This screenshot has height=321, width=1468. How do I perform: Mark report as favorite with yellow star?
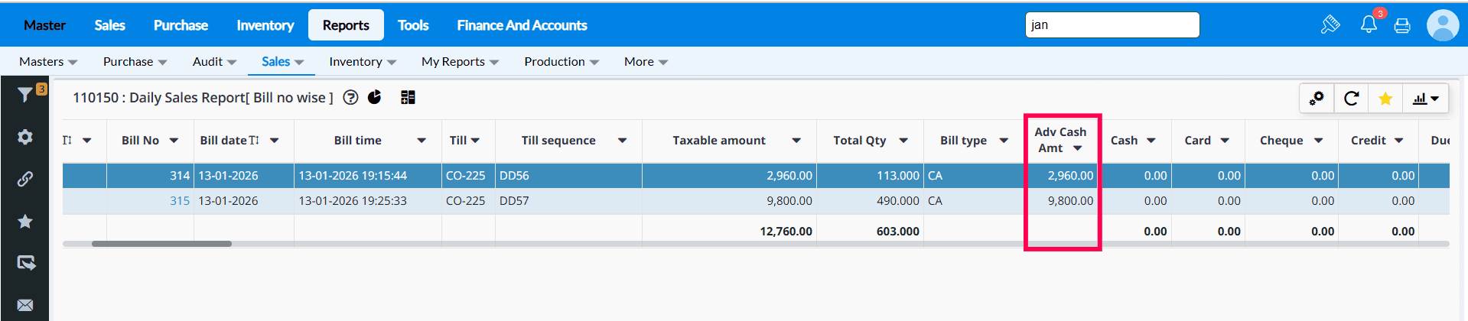coord(1385,99)
